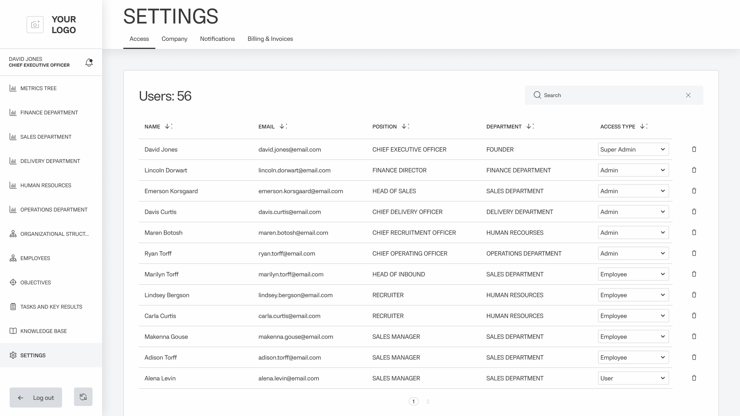The image size is (740, 416).
Task: Open David Jones's Super Admin access dropdown
Action: coord(633,149)
